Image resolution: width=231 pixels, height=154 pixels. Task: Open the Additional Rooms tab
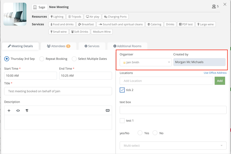coord(127,46)
